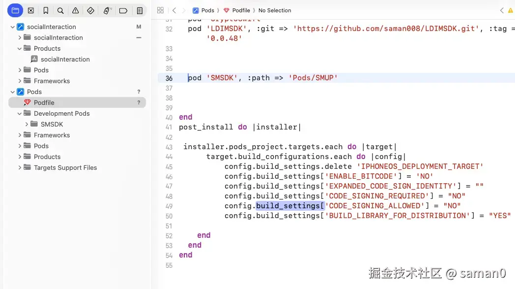Viewport: 515px width, 289px height.
Task: Select Podfile in the navigator
Action: pos(77,102)
